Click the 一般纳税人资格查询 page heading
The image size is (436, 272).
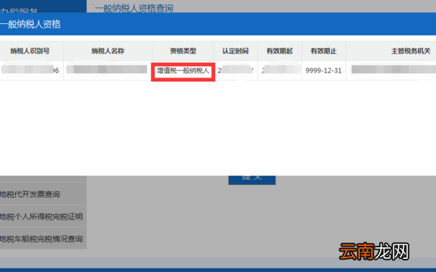coord(134,8)
